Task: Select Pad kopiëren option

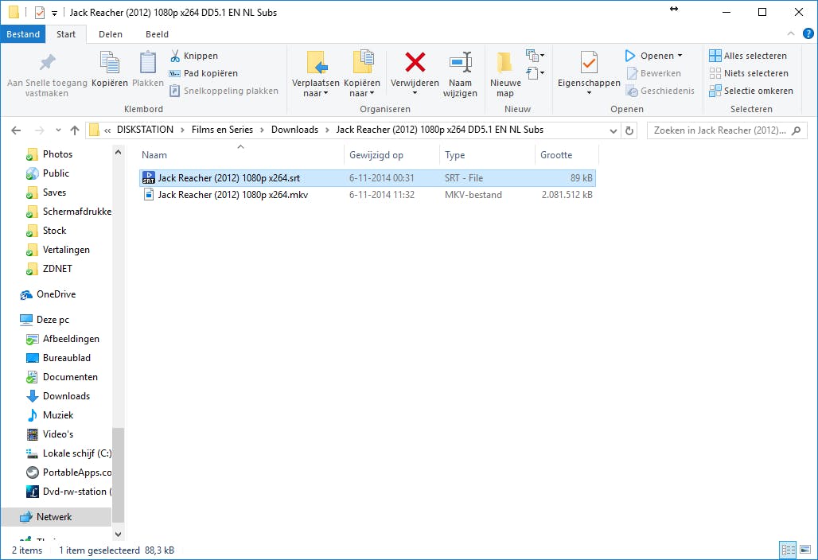Action: tap(204, 73)
